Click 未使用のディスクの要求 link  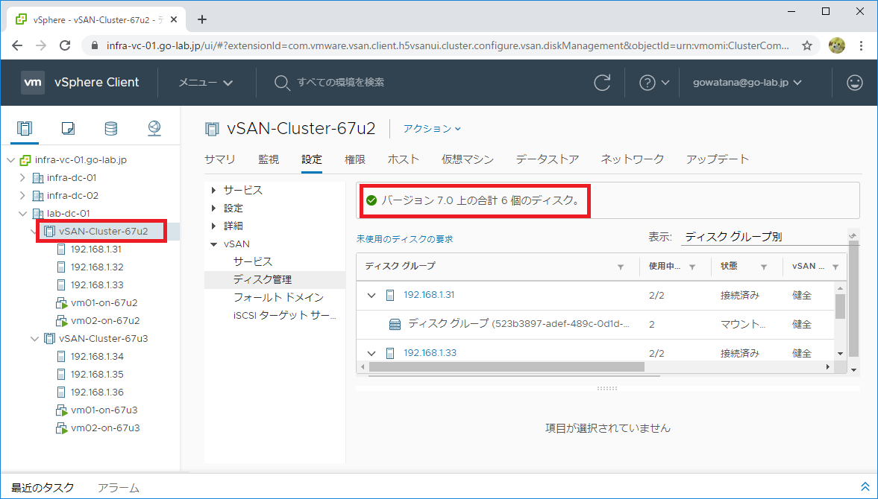pos(405,239)
